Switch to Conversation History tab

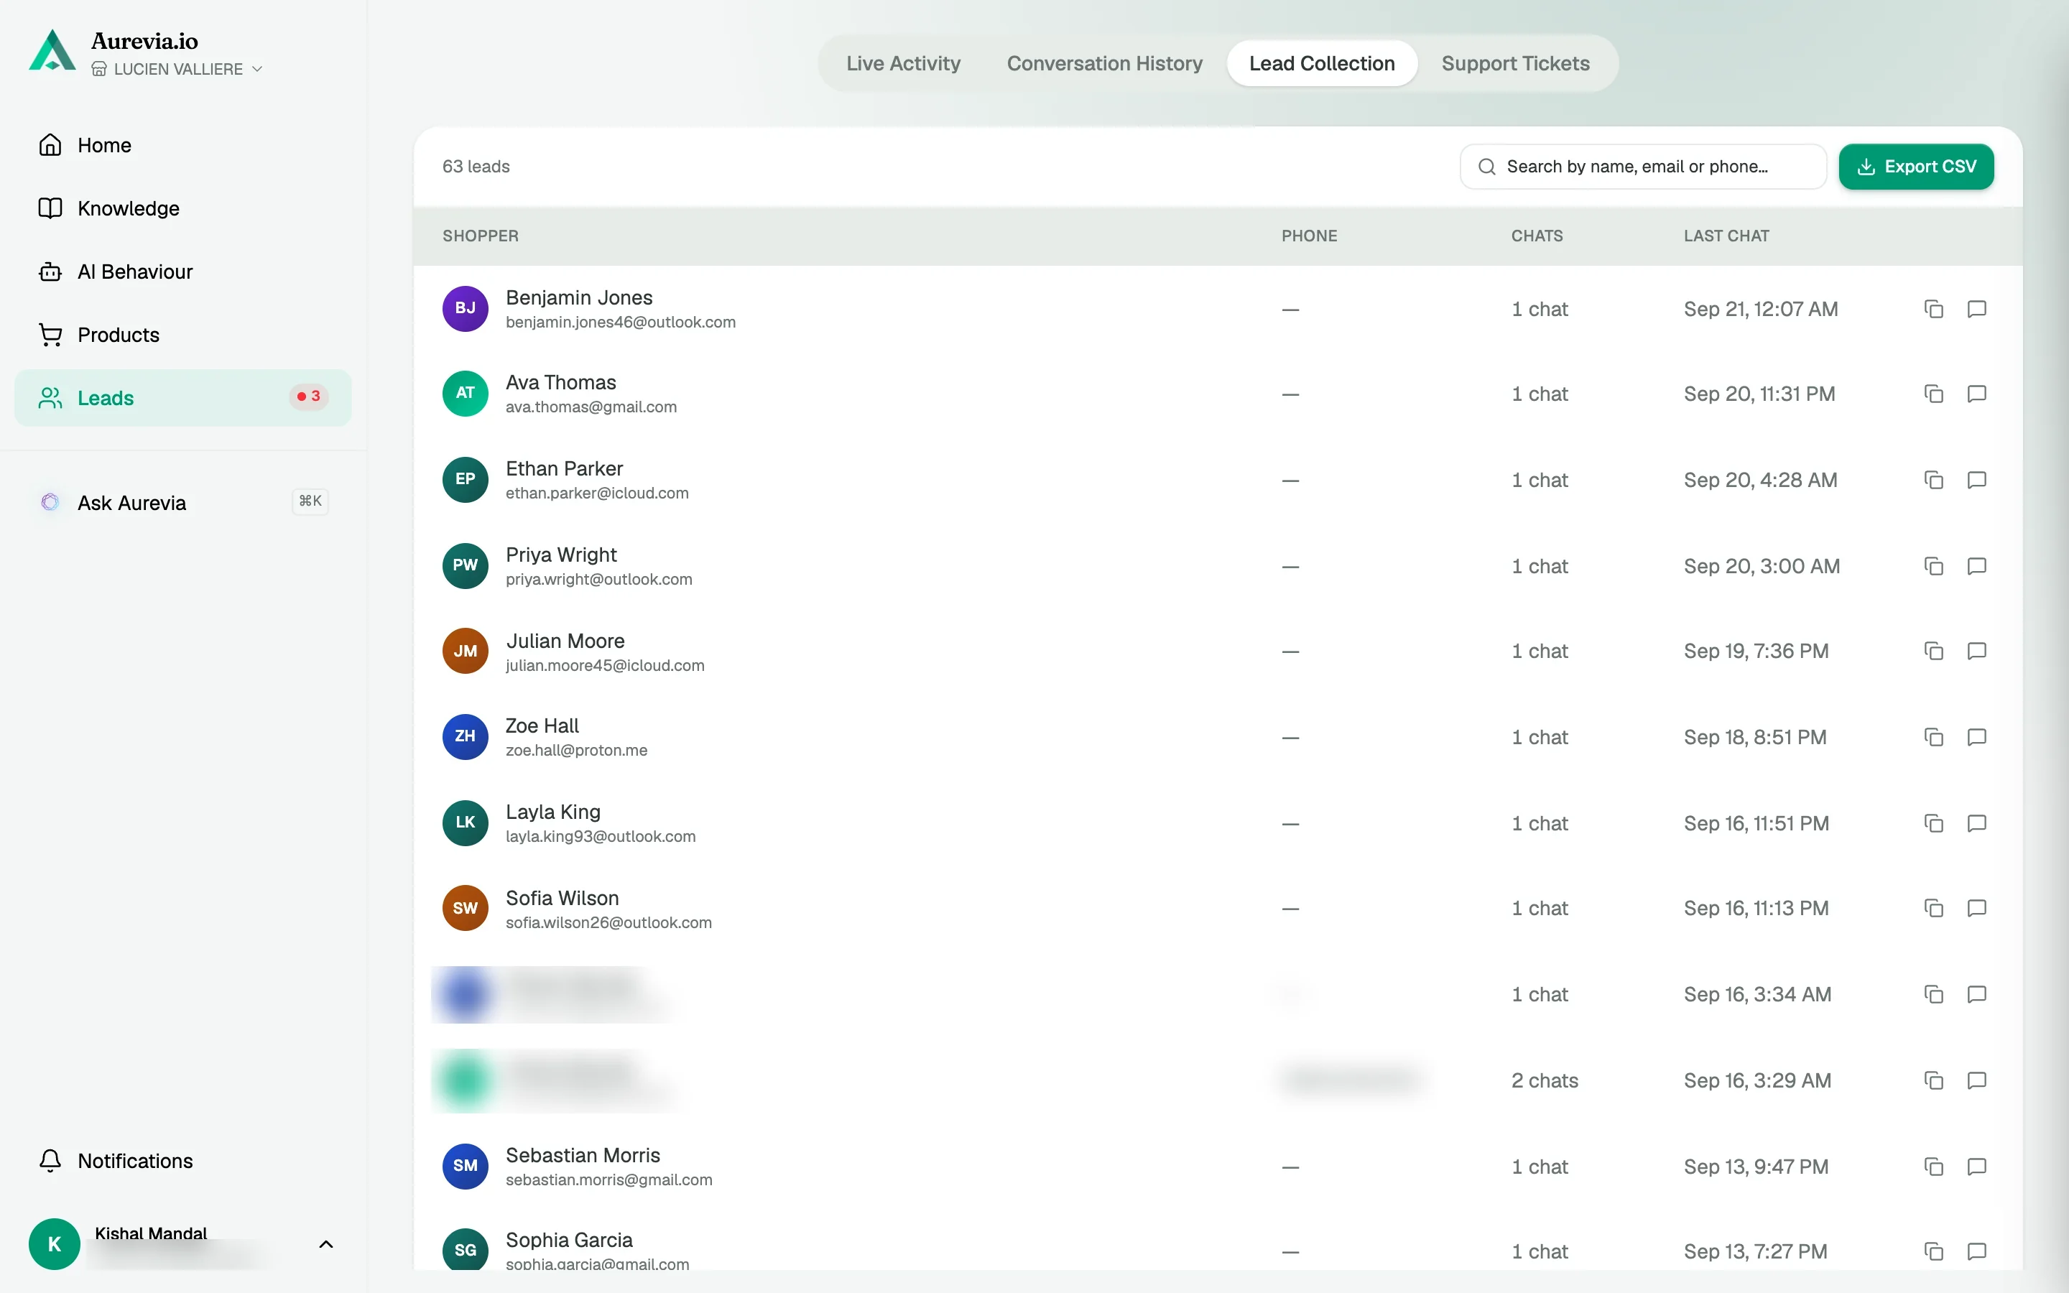[x=1105, y=63]
